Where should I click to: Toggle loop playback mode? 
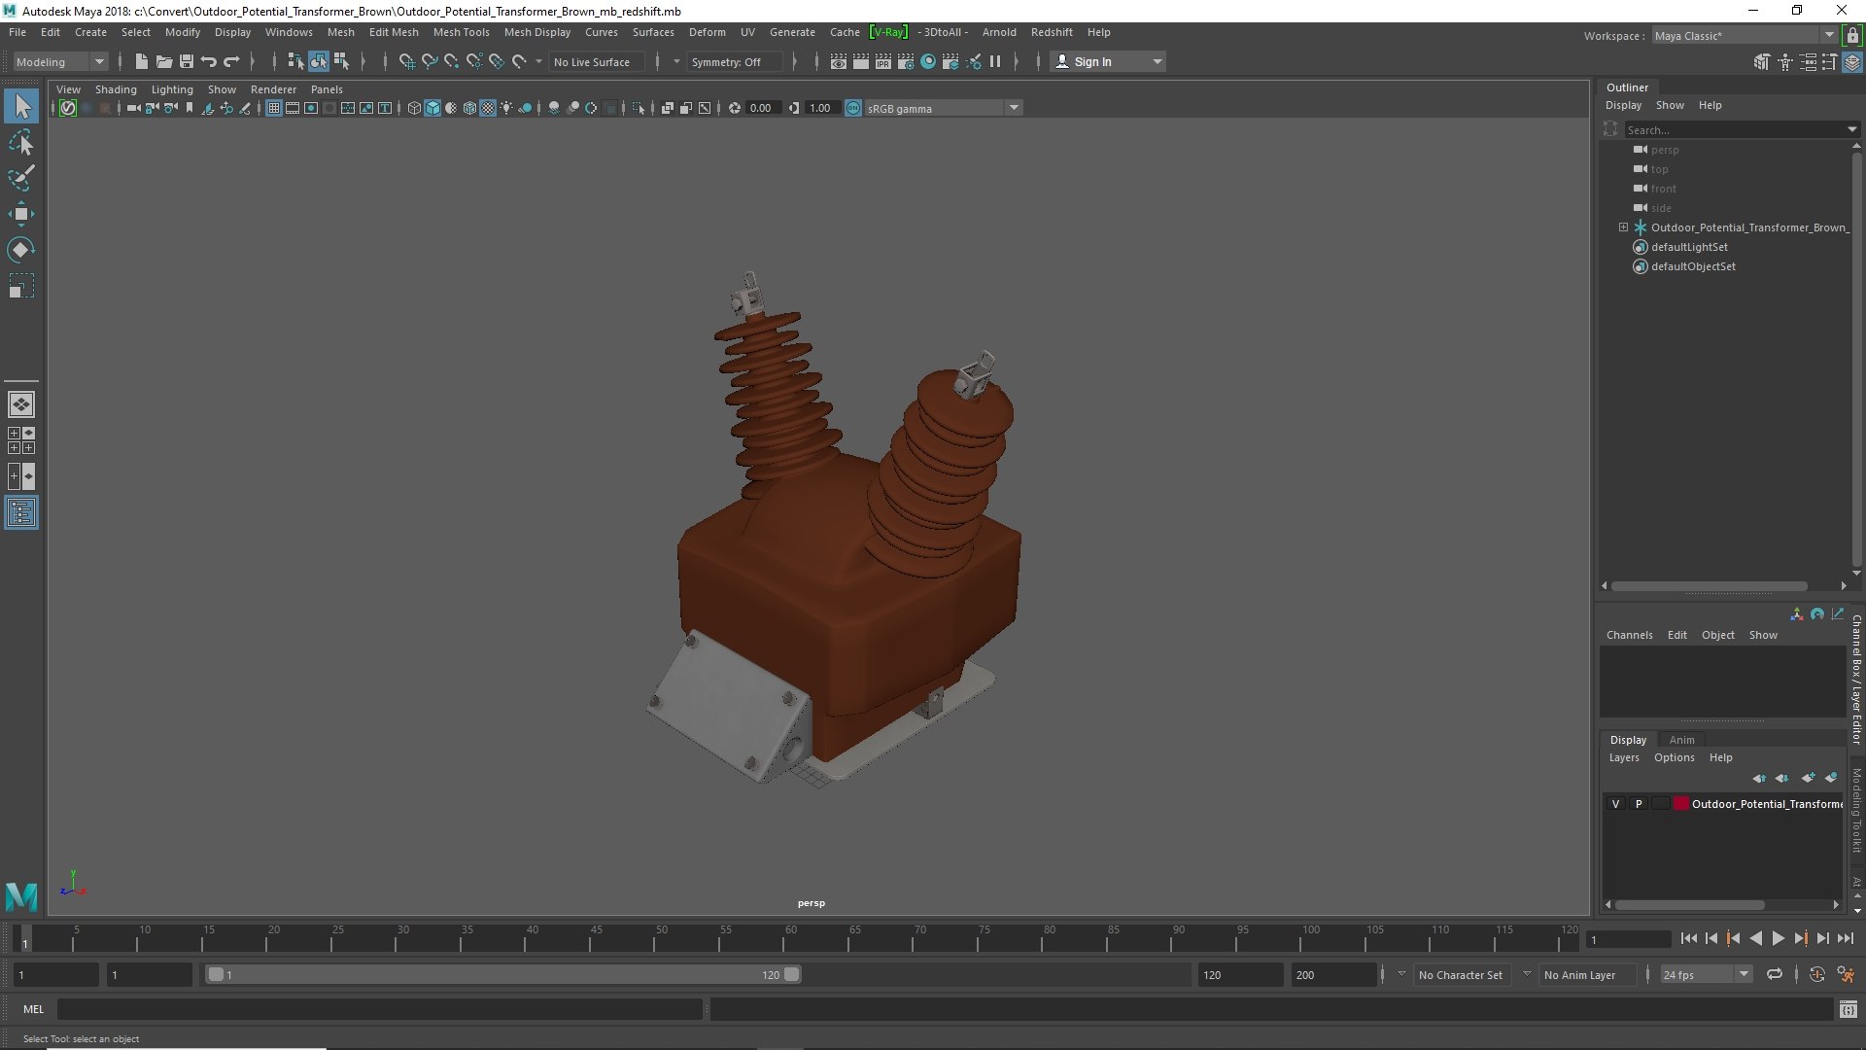pyautogui.click(x=1775, y=974)
